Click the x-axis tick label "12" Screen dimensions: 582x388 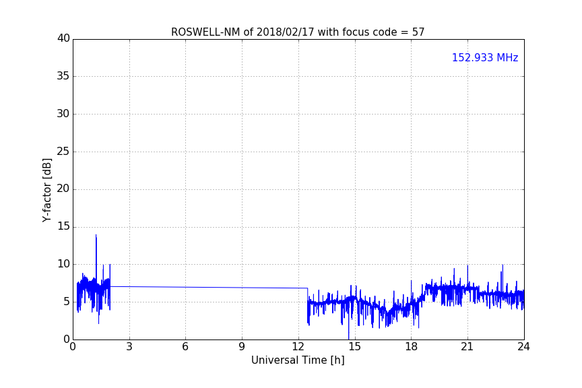click(x=298, y=347)
